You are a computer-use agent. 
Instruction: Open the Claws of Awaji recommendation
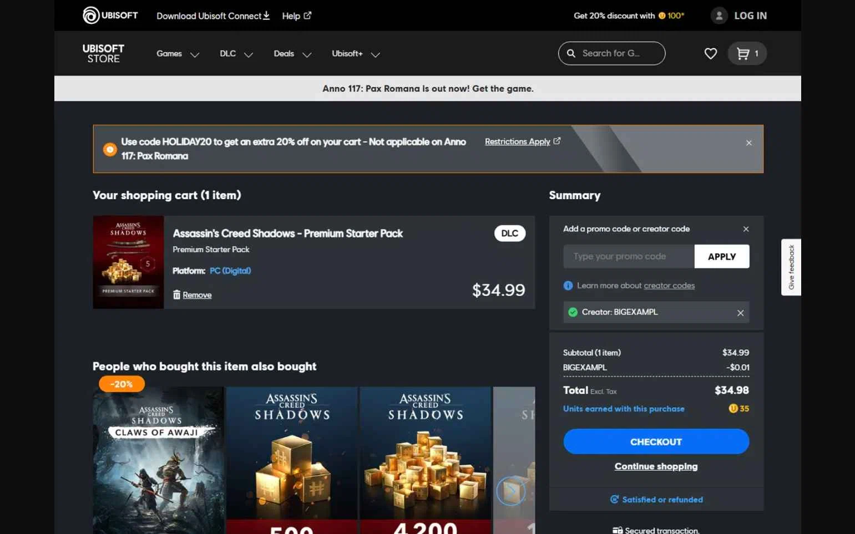coord(158,460)
